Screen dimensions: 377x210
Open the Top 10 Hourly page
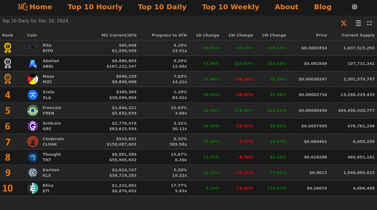95,7
